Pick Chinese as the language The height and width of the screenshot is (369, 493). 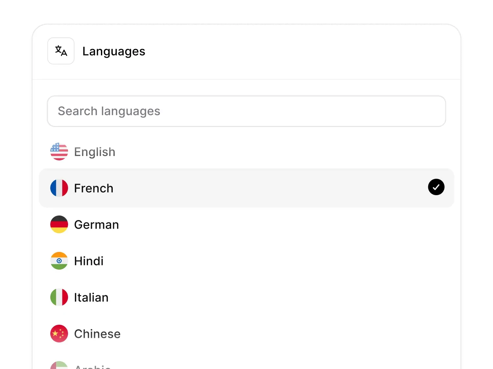[x=246, y=334]
